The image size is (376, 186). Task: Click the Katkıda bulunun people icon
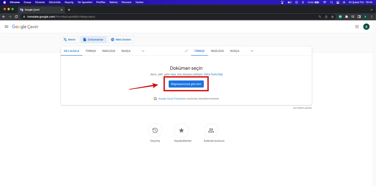pyautogui.click(x=211, y=131)
